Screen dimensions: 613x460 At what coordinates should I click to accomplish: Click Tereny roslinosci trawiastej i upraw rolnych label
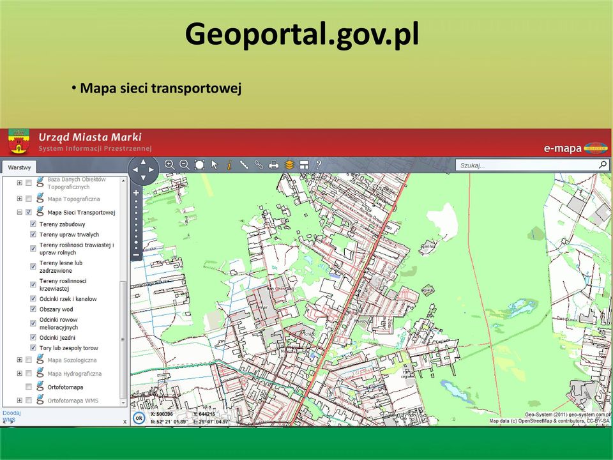(x=77, y=249)
